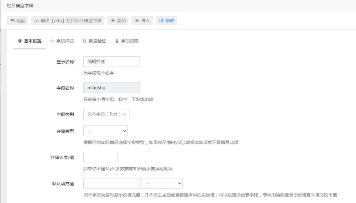The image size is (356, 203).
Task: Click the 默认填充值 text input
Action: [x=111, y=183]
